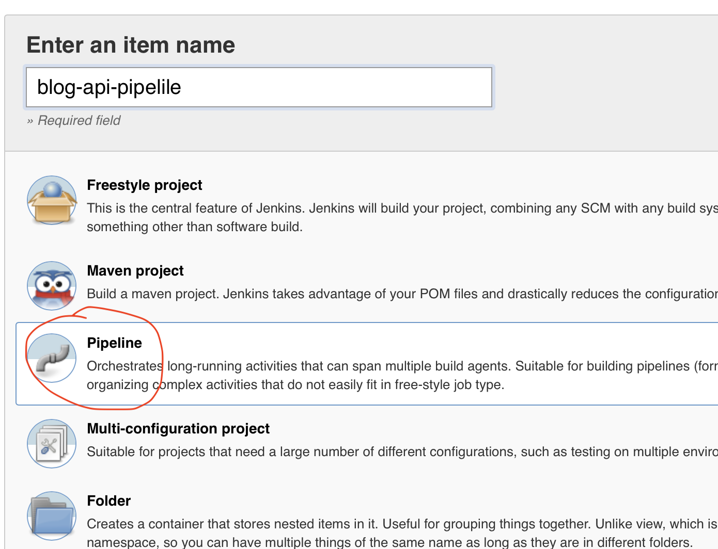The height and width of the screenshot is (549, 718).
Task: Choose the Pipeline pipe icon
Action: 52,358
